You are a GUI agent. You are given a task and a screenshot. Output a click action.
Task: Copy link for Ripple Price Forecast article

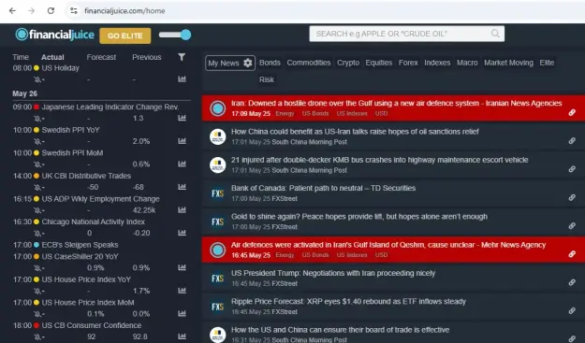tap(572, 310)
